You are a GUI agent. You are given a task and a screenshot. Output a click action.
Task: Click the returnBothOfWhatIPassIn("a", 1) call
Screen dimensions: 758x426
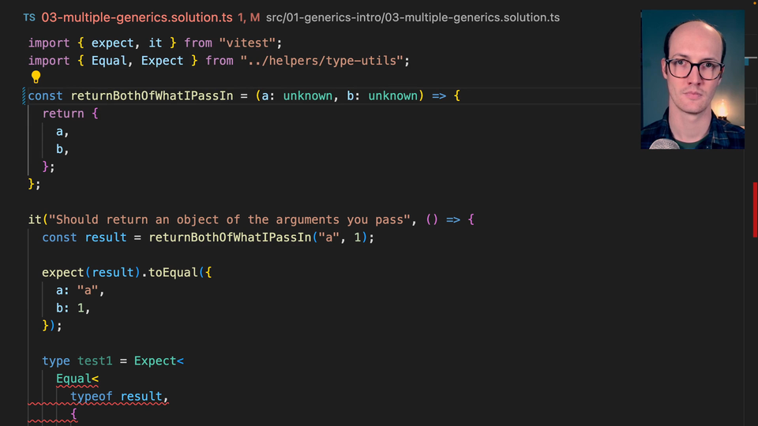261,237
